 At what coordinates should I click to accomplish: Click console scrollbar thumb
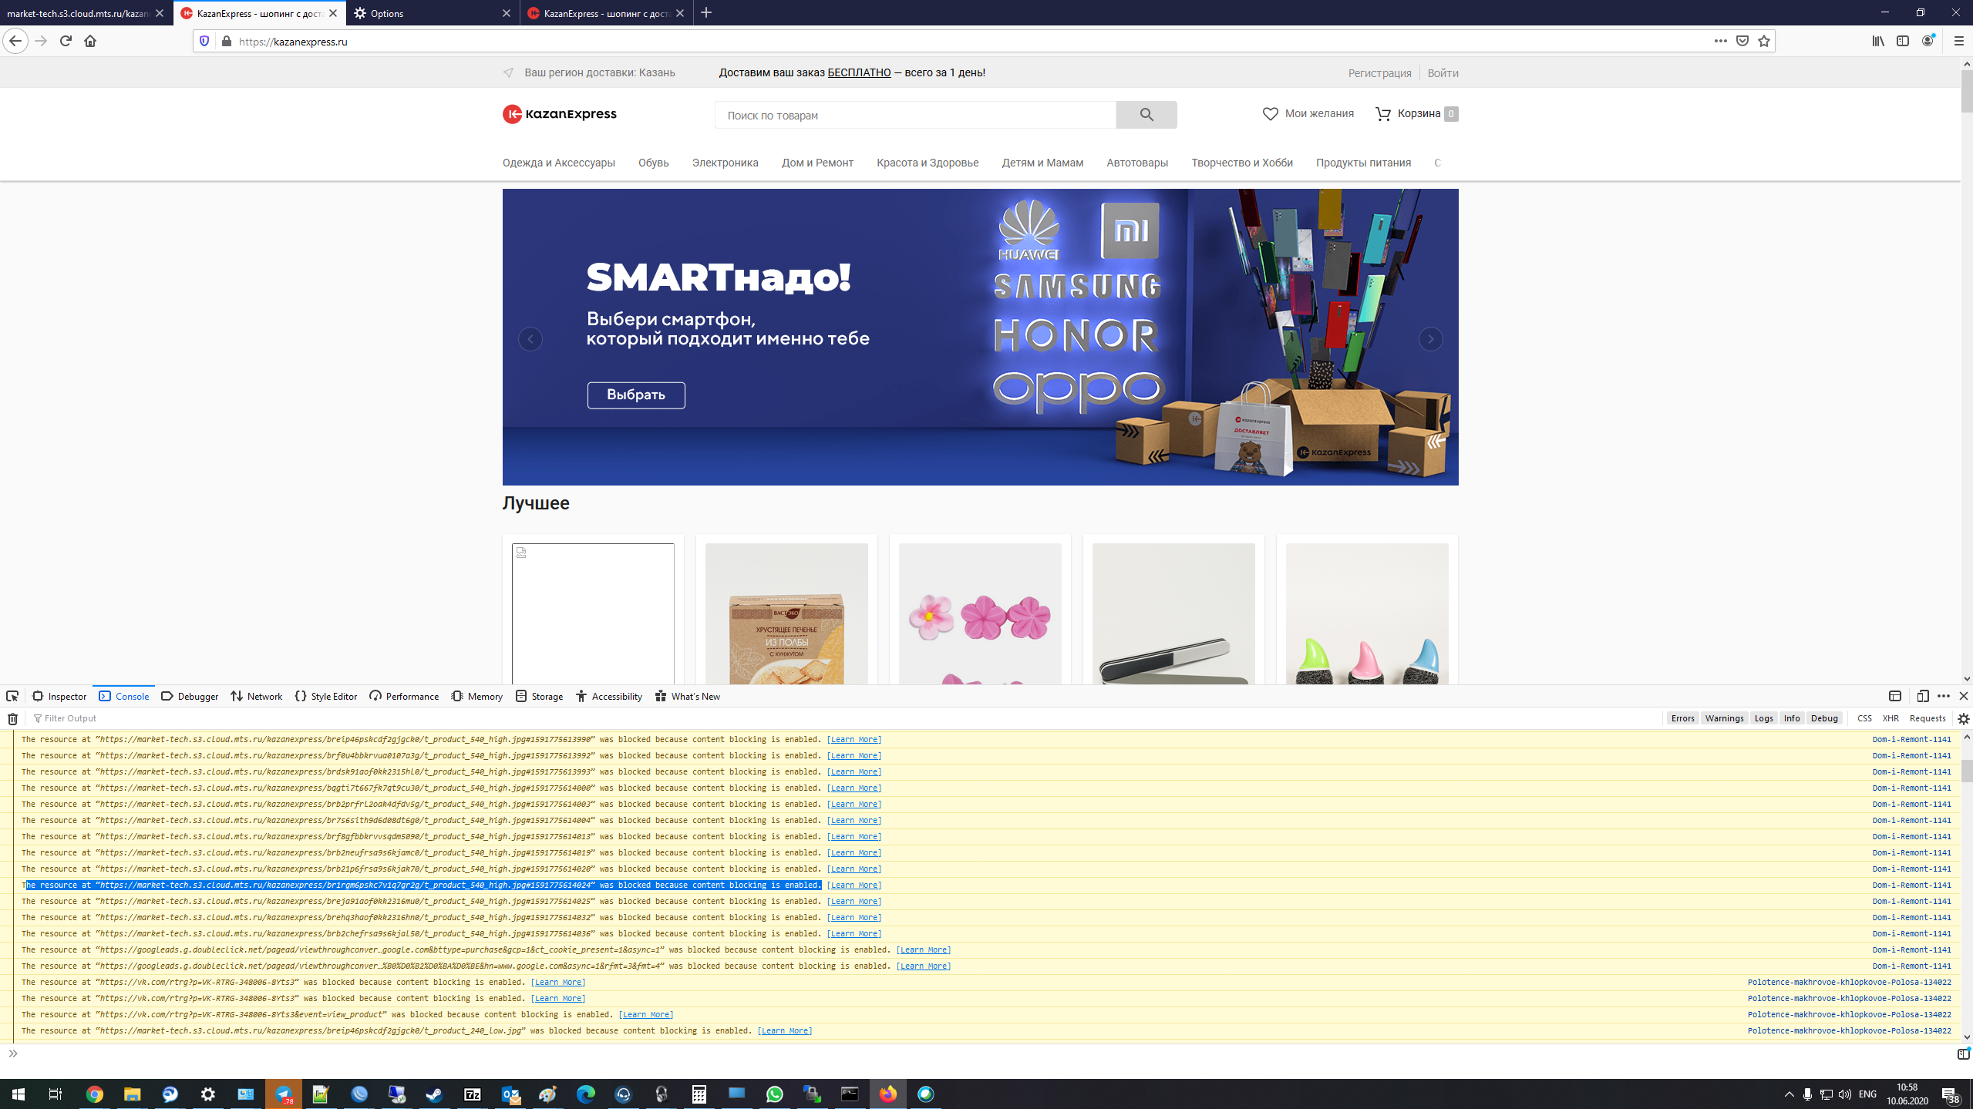coord(1967,770)
